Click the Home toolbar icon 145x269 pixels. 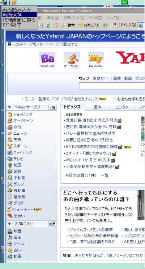coord(56,25)
